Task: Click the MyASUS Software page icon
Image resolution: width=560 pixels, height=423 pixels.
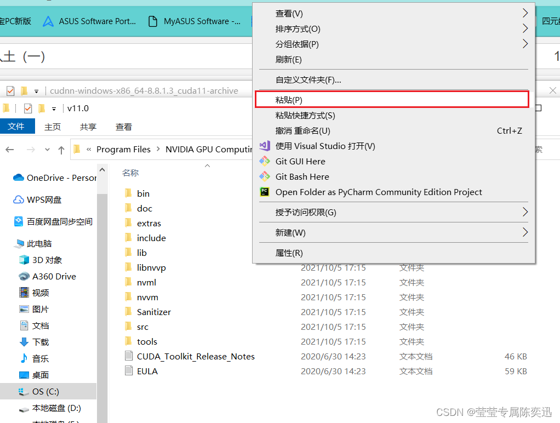Action: coord(153,21)
